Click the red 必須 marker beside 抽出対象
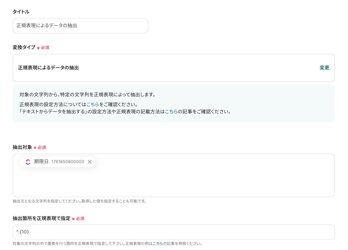348x250 pixels. (x=41, y=148)
